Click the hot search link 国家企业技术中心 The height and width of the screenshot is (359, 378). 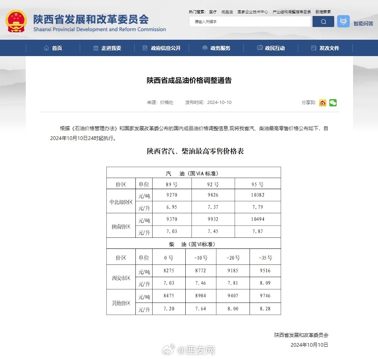pos(252,12)
